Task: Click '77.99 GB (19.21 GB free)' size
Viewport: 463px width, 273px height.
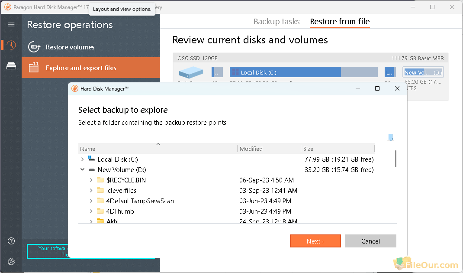Action: click(x=339, y=159)
